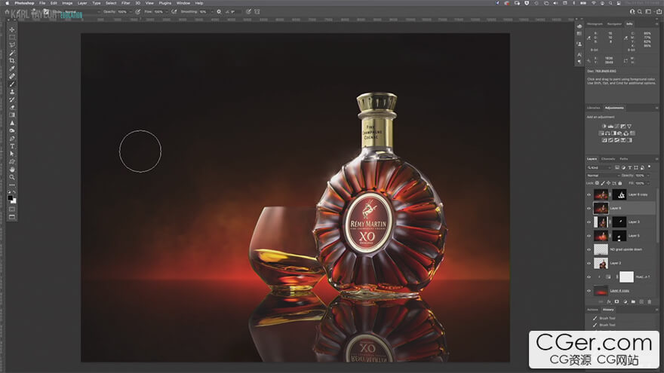Select the Crop tool
This screenshot has width=664, height=373.
click(x=12, y=60)
